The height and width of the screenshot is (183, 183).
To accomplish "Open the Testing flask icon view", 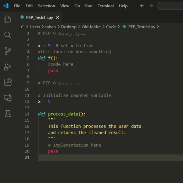I will [x=8, y=114].
